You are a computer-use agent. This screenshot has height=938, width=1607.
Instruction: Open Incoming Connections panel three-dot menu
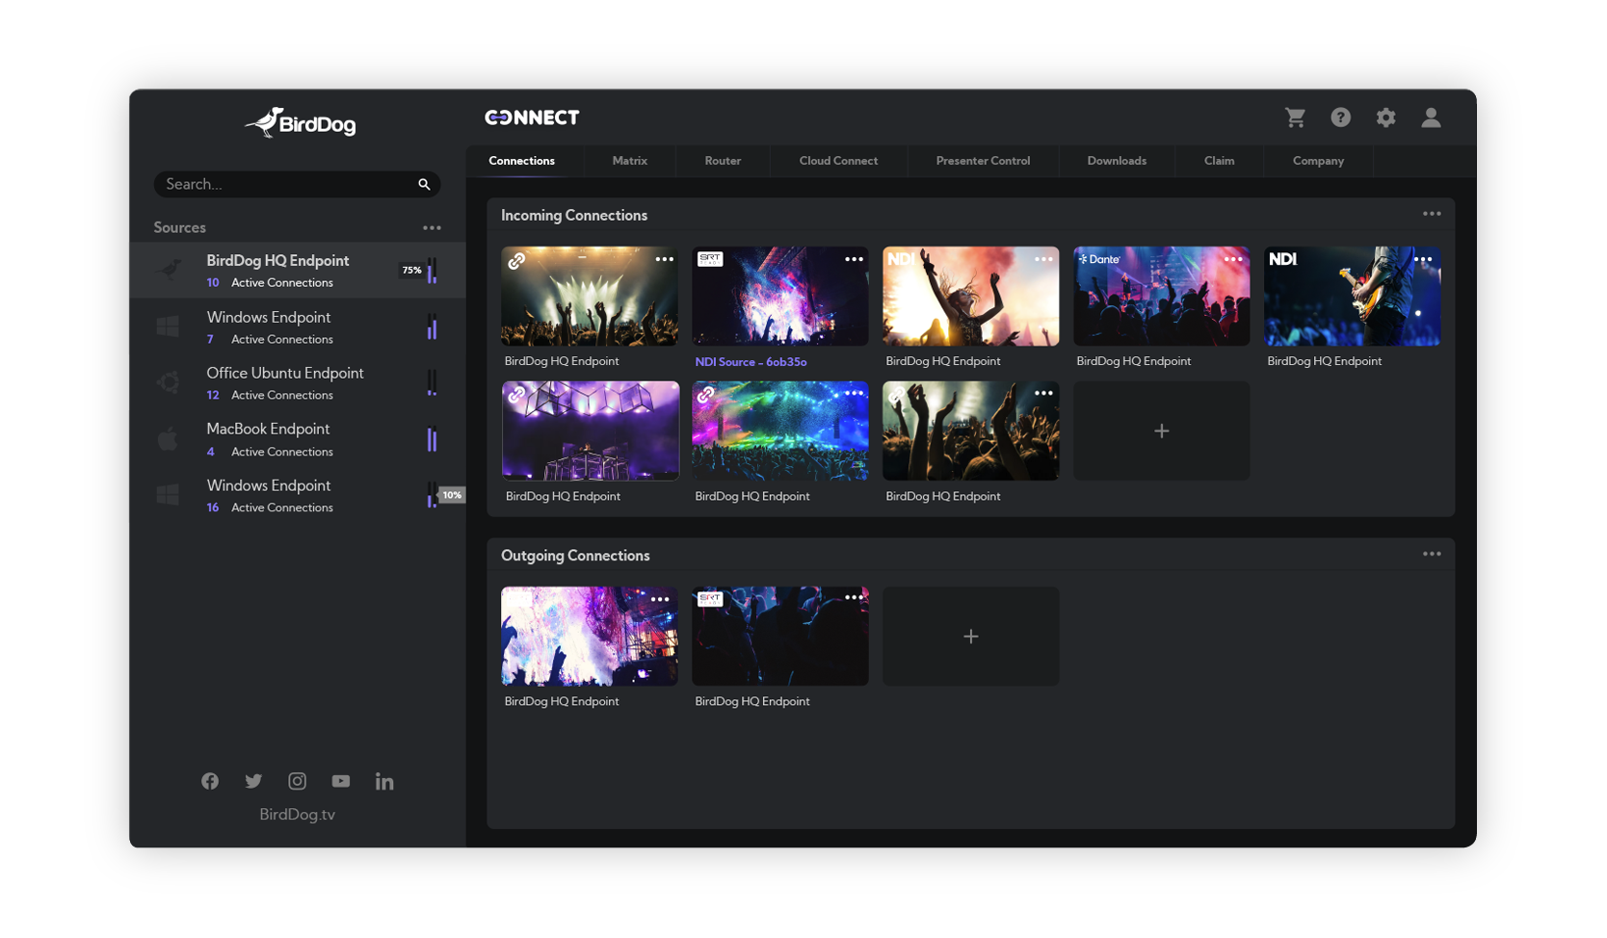tap(1432, 214)
